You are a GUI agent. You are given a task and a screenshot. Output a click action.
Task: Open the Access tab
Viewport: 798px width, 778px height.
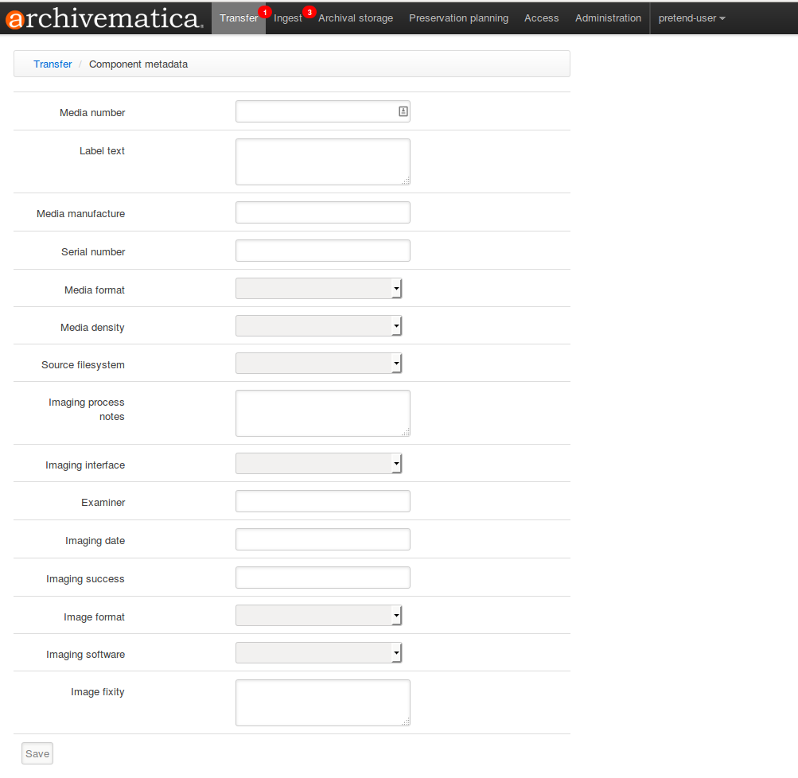541,18
